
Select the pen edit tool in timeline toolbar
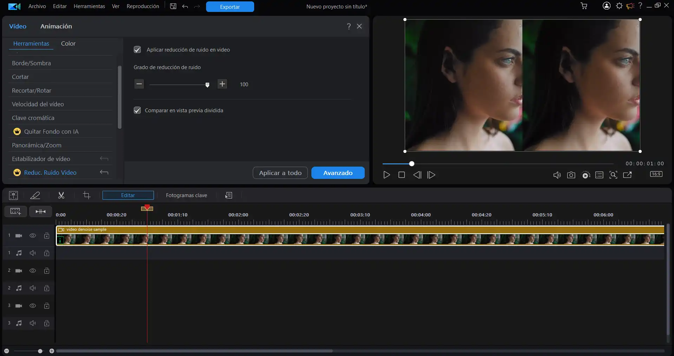click(x=35, y=195)
